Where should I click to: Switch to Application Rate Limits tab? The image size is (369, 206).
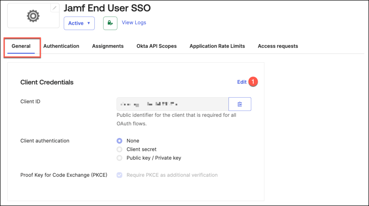217,46
